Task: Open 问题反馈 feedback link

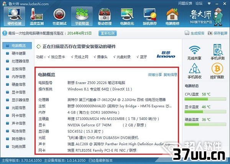Action: click(x=185, y=3)
